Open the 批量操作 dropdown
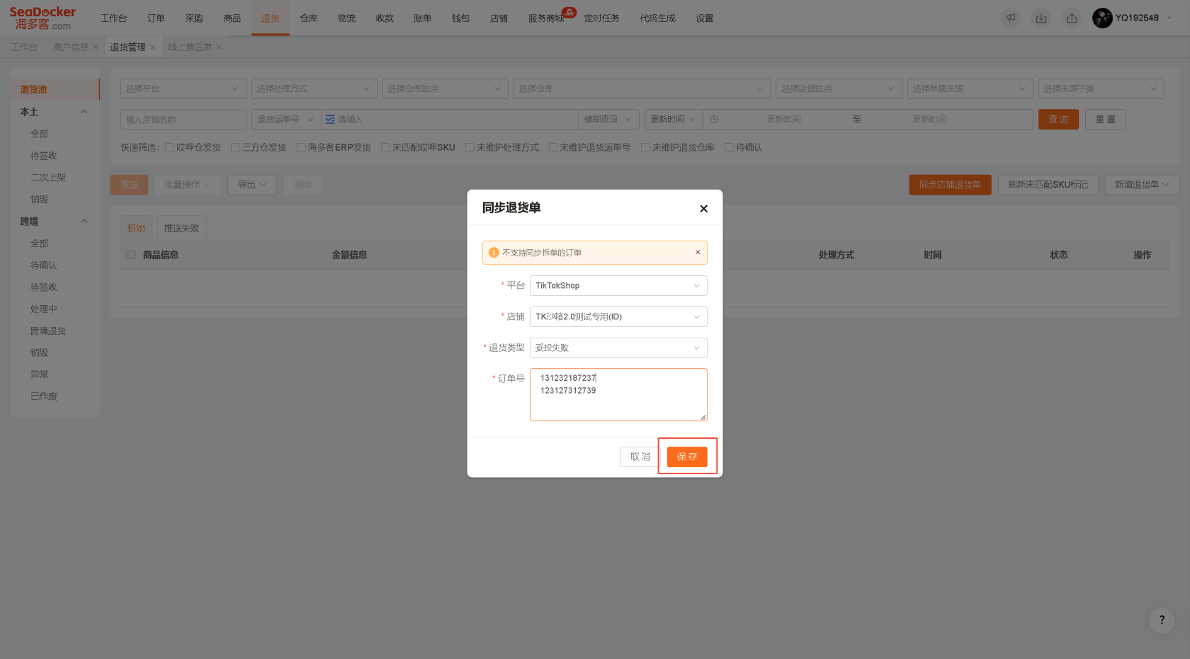The image size is (1190, 659). click(x=188, y=185)
